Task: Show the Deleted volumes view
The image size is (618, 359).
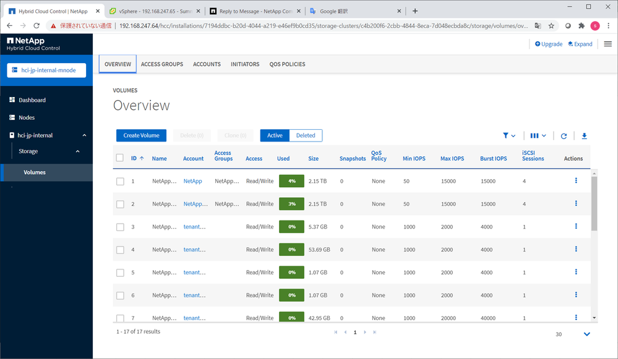Action: coord(306,135)
